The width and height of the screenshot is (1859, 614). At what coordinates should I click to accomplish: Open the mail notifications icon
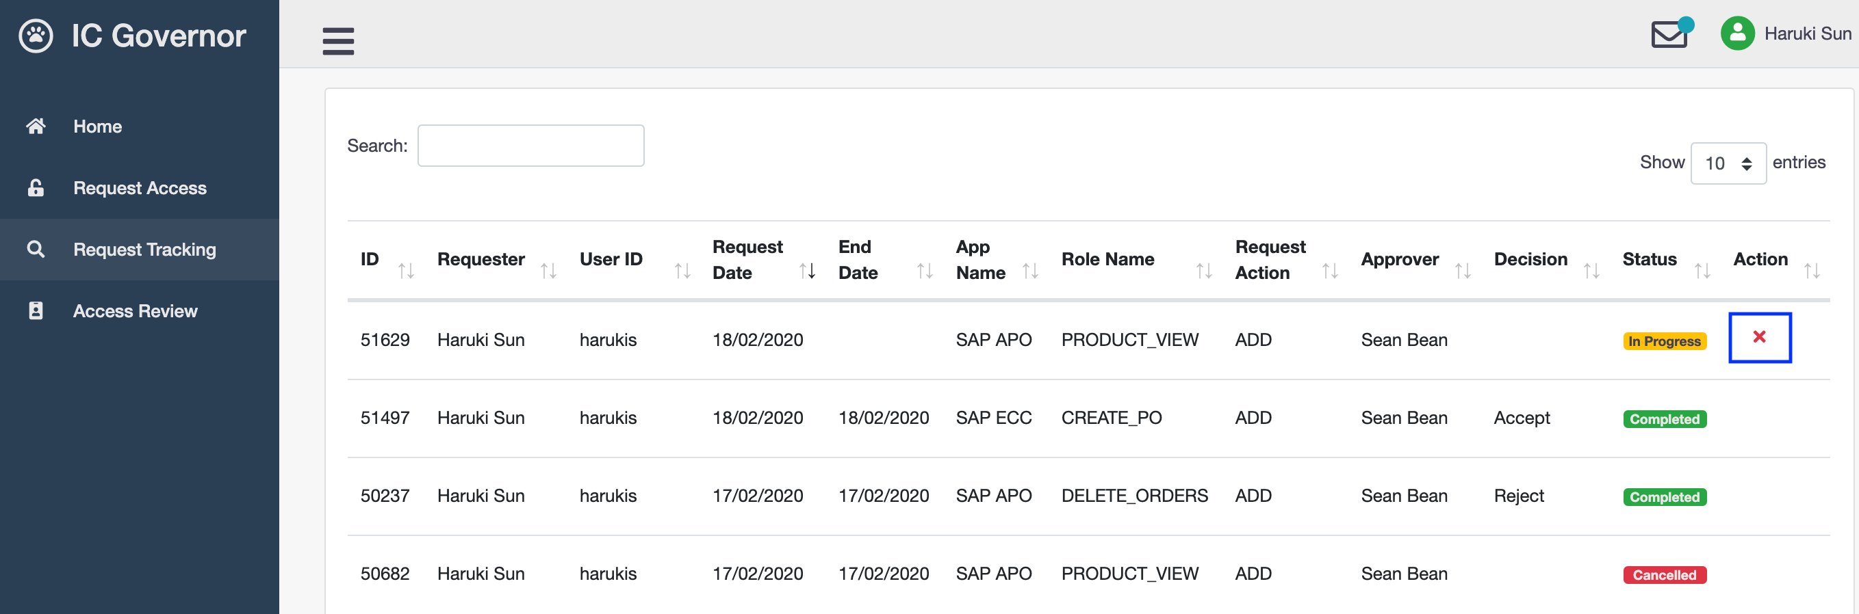pyautogui.click(x=1669, y=34)
